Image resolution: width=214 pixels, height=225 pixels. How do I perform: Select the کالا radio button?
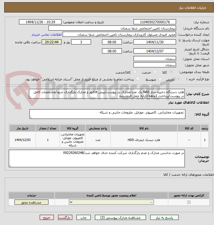(x=171, y=72)
